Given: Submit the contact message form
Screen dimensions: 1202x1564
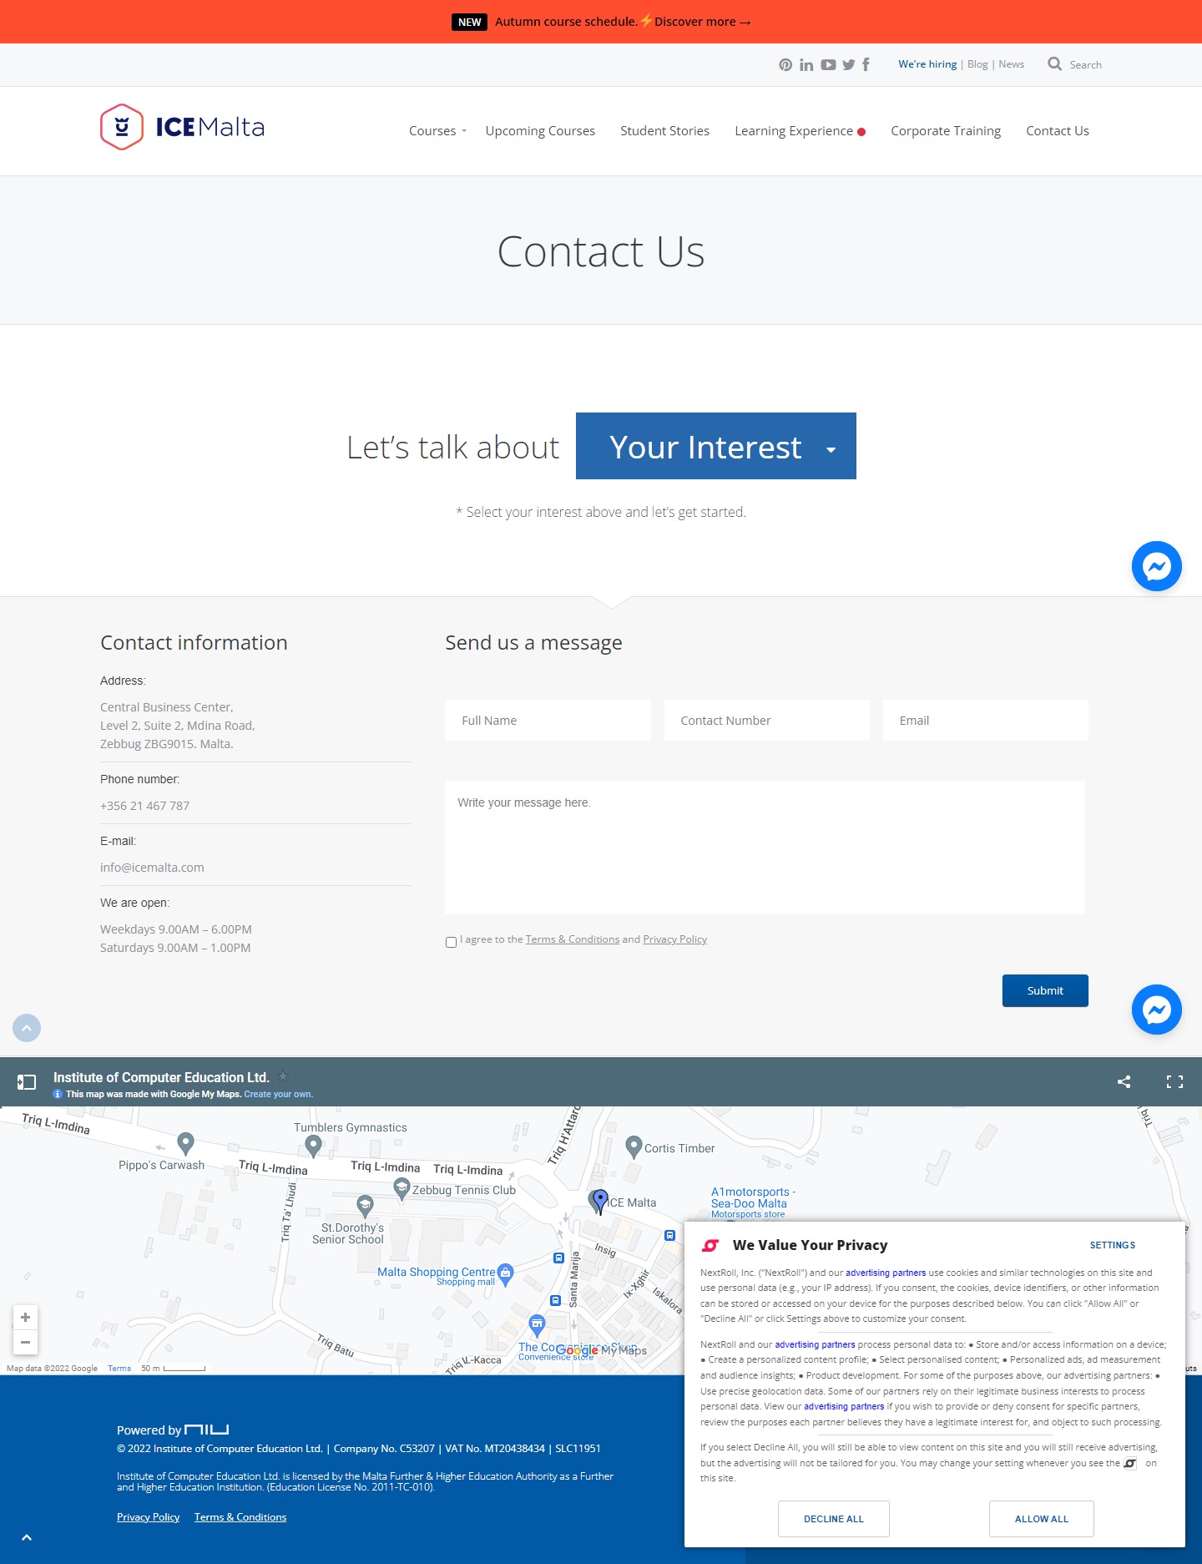Looking at the screenshot, I should 1044,990.
